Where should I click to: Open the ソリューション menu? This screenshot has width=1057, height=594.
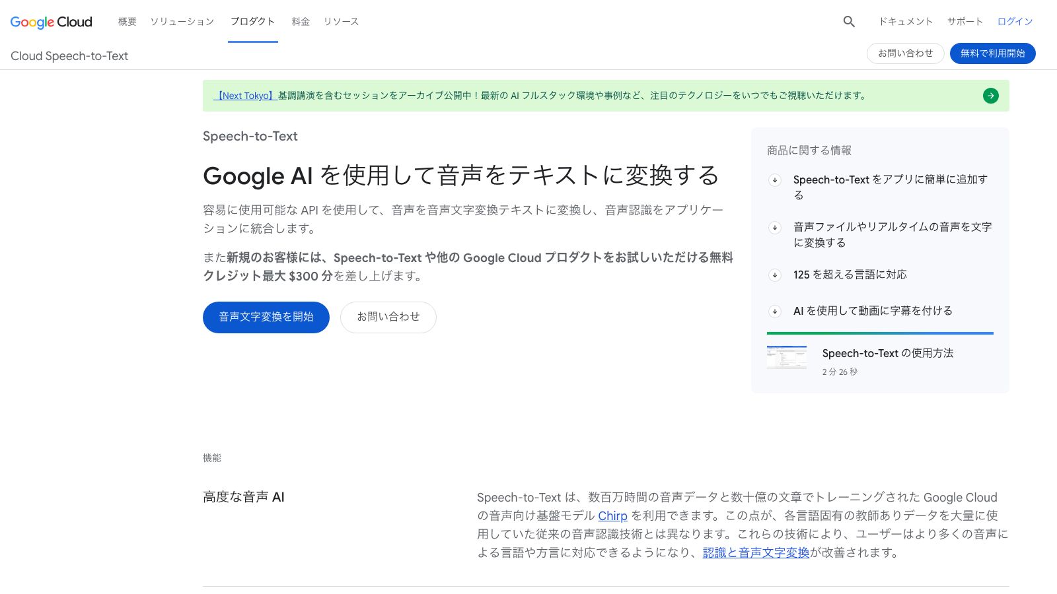(x=182, y=22)
